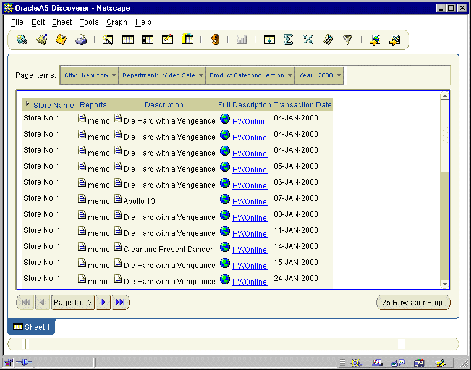Click the worksheet scroll up arrow
471x370 pixels.
tap(444, 96)
